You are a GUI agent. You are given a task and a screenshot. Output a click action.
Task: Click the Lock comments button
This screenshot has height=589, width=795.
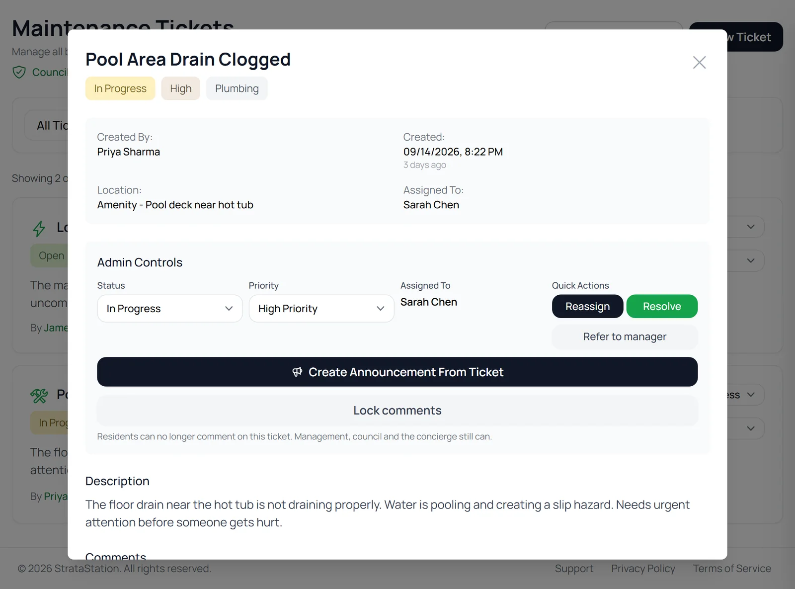[397, 411]
